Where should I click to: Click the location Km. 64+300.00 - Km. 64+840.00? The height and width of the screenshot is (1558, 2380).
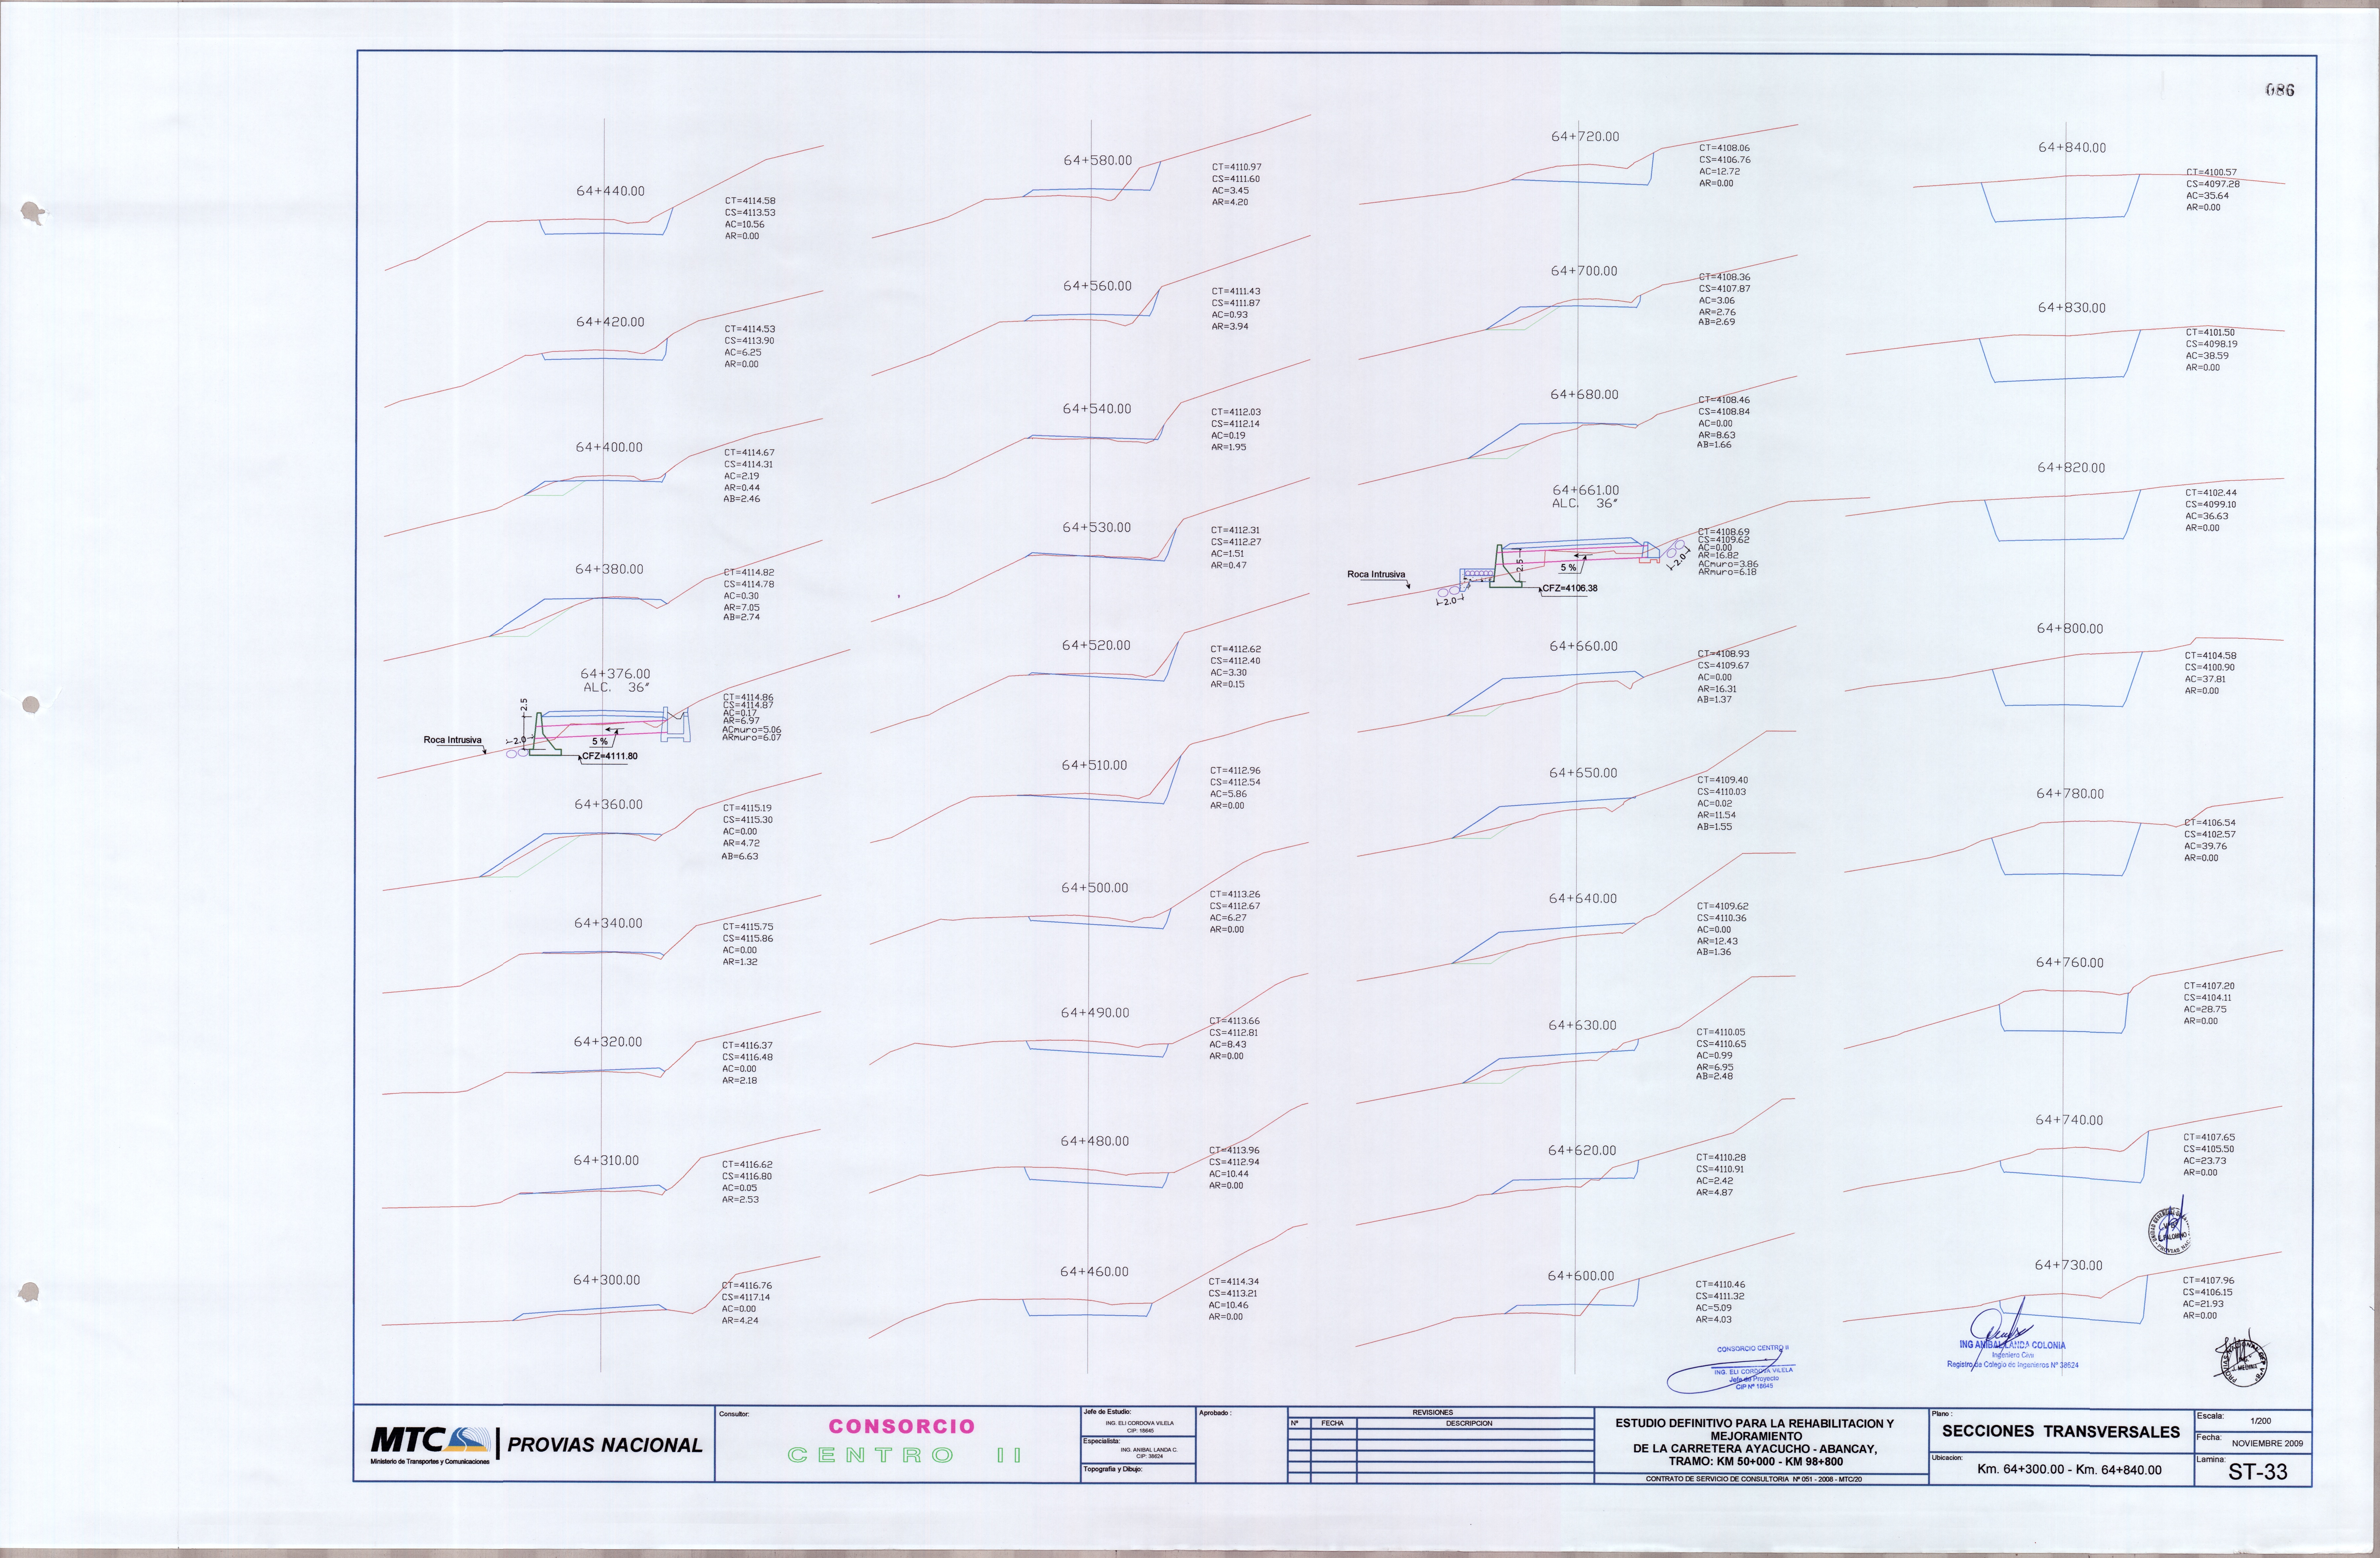coord(2069,1470)
